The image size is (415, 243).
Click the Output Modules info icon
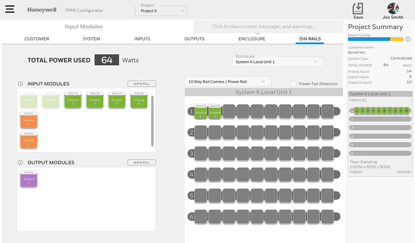point(20,163)
